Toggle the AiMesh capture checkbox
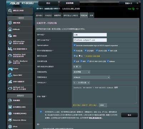143x129 pixels. 108,61
